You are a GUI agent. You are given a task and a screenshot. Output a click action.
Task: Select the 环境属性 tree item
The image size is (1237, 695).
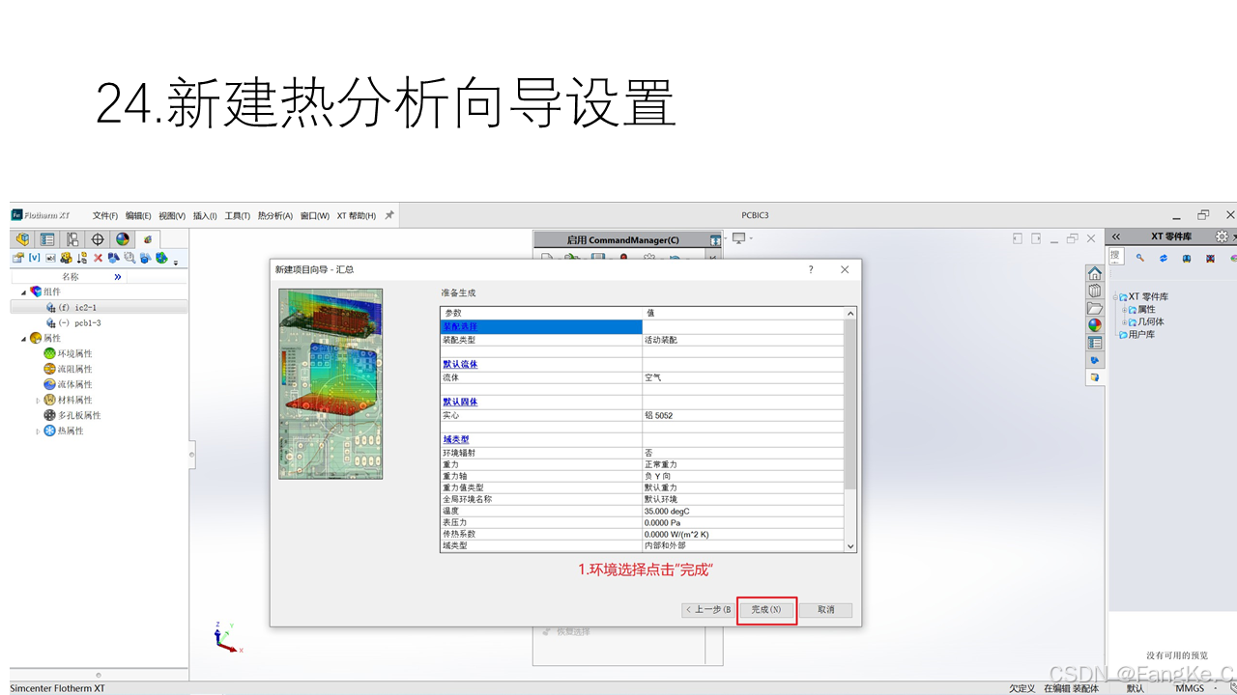[67, 353]
